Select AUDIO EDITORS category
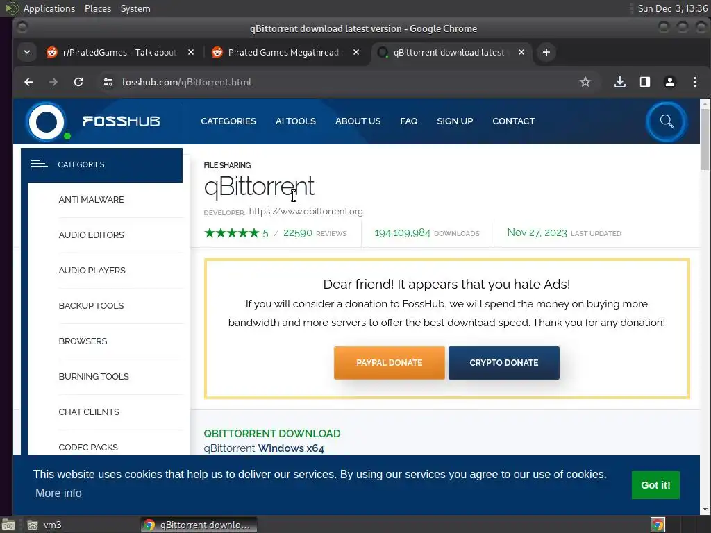Viewport: 711px width, 533px height. click(91, 235)
